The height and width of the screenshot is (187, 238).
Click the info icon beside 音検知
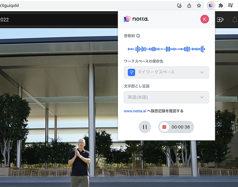(x=138, y=36)
